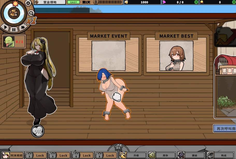Screen dimensions: 236x159
Task: Click the first Lock slot
Action: pos(36,155)
